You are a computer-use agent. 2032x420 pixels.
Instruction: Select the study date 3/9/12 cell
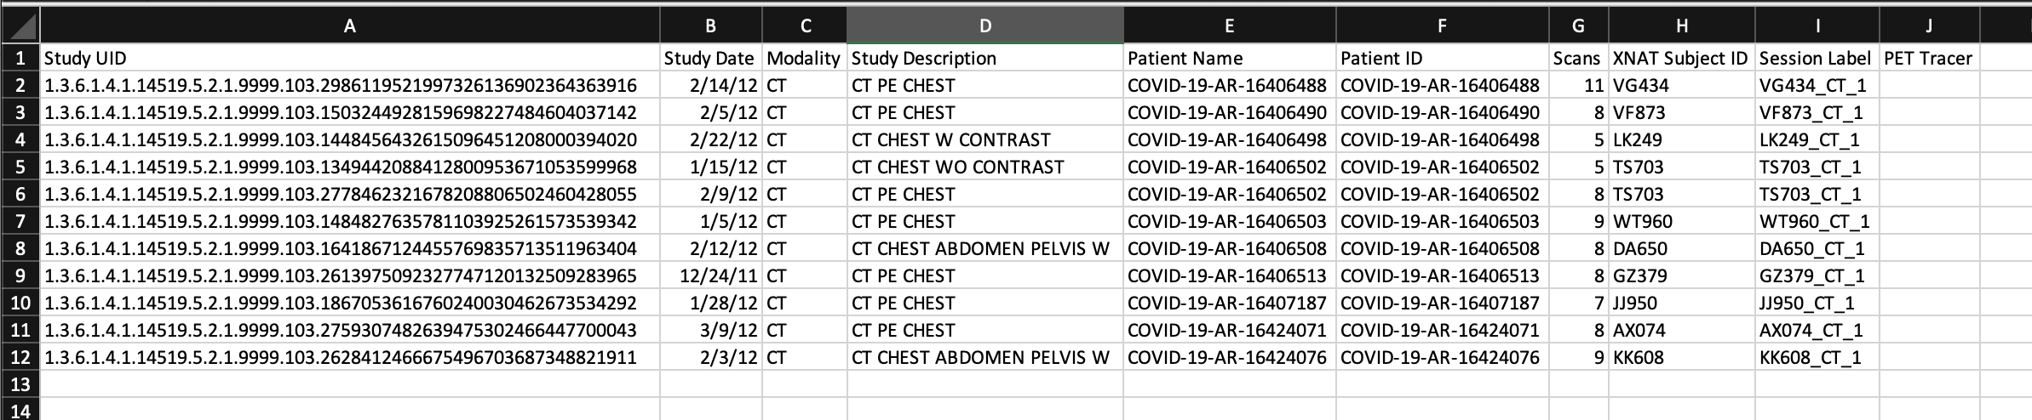coord(710,331)
